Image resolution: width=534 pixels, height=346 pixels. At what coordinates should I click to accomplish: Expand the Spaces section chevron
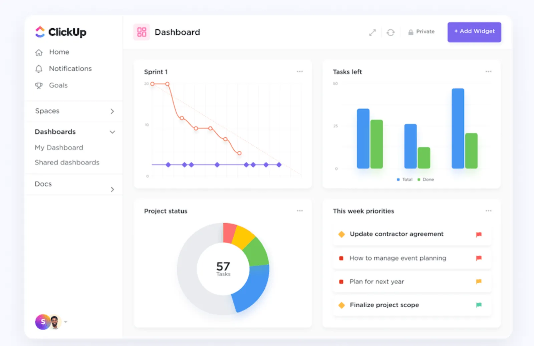point(112,111)
